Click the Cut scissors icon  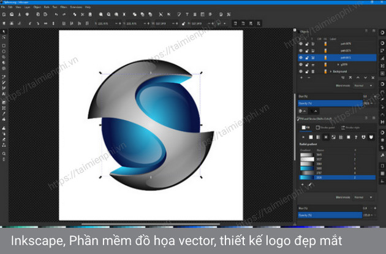83,15
